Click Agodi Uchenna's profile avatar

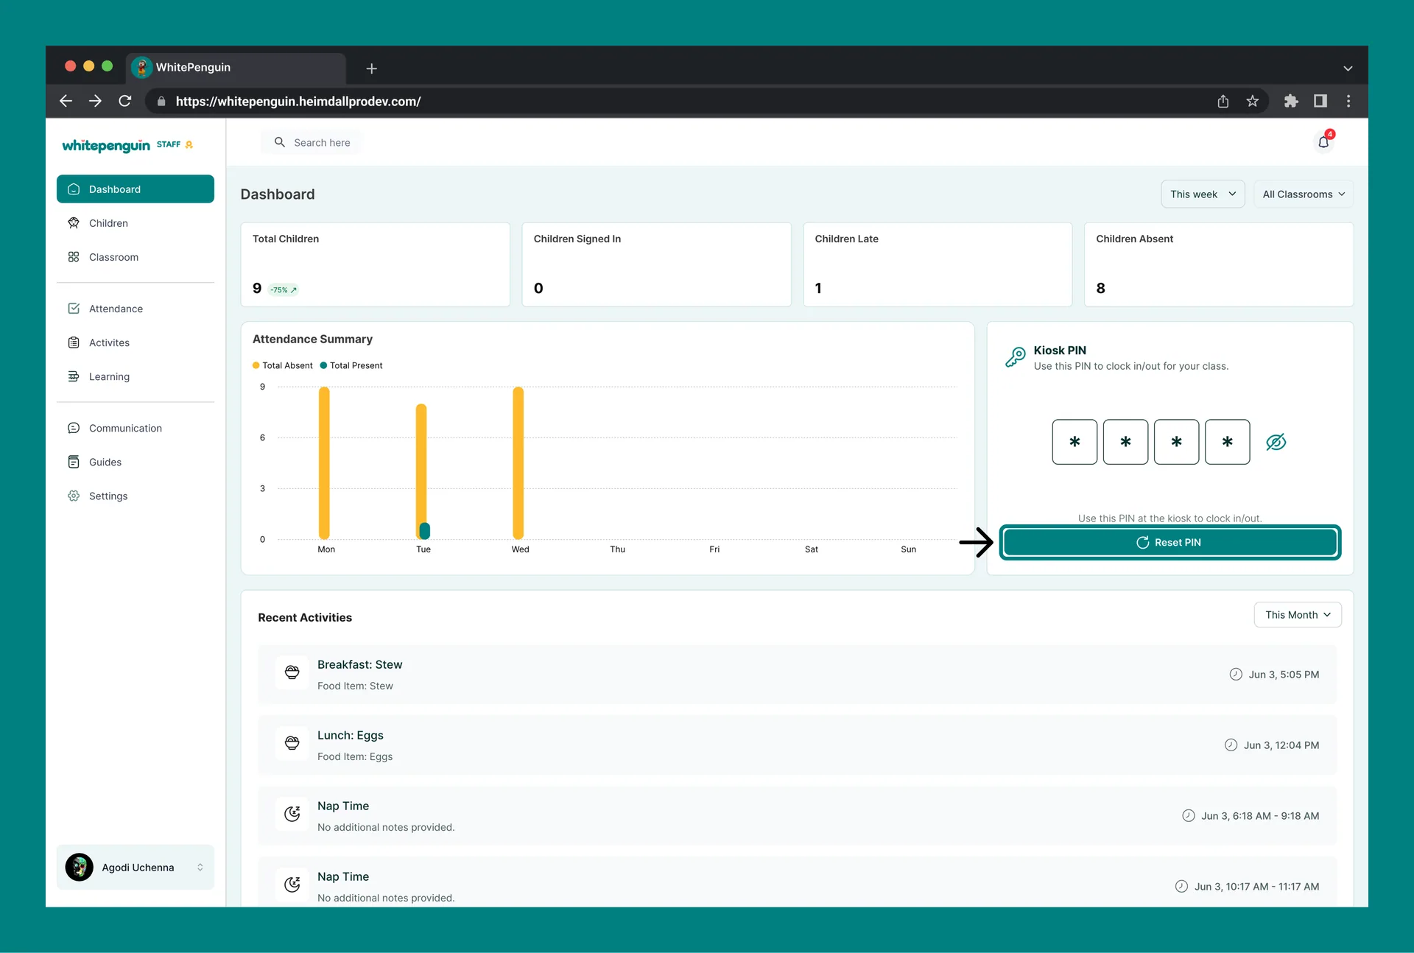pyautogui.click(x=79, y=867)
